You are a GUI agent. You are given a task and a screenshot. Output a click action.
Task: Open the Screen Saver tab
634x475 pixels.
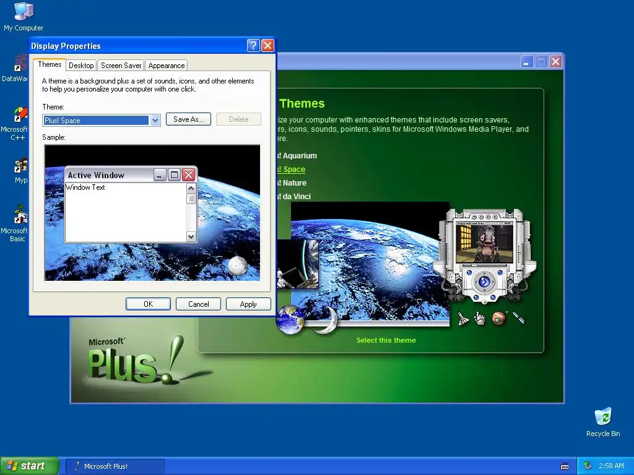[121, 66]
